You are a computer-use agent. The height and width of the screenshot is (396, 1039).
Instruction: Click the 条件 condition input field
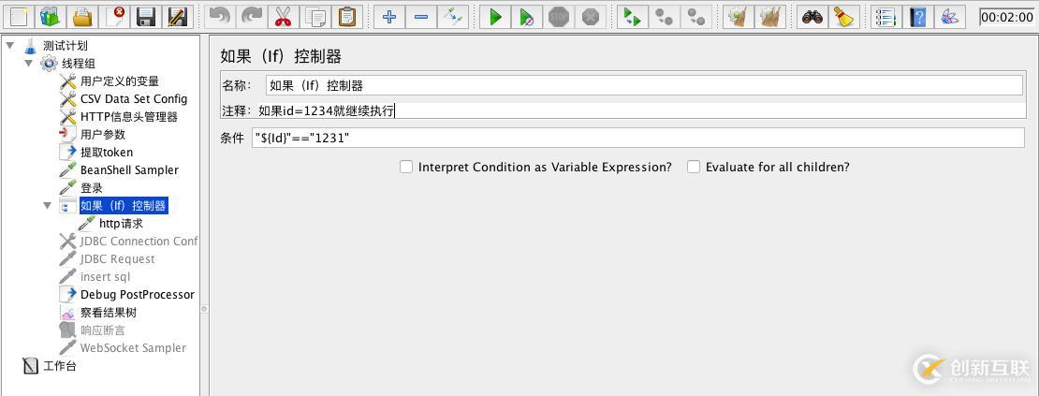click(638, 139)
